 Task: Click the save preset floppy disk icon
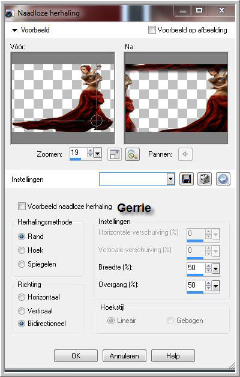tap(187, 179)
